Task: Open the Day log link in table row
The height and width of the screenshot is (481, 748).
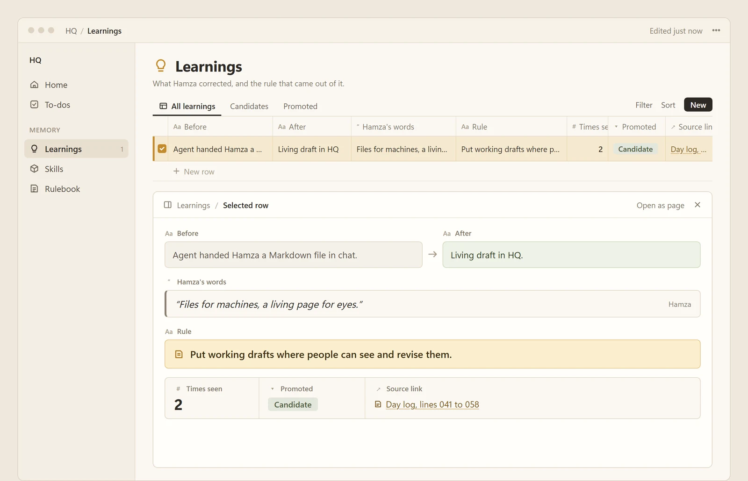Action: pyautogui.click(x=689, y=149)
